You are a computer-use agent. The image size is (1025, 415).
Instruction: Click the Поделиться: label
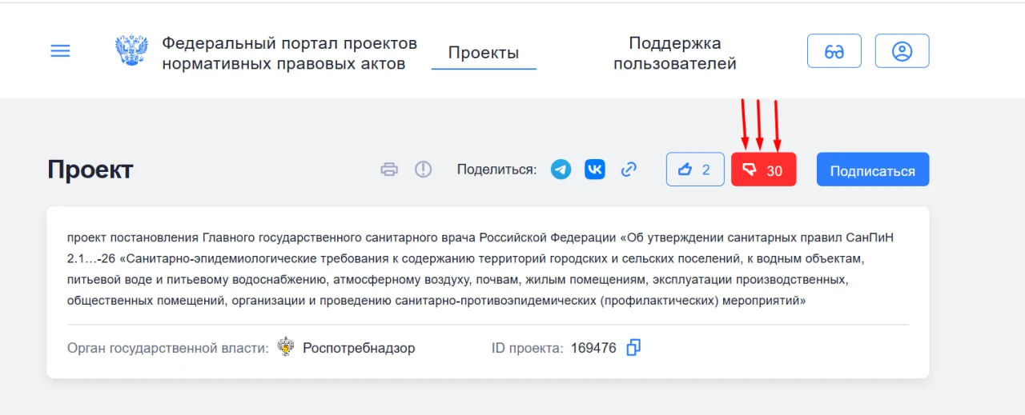pyautogui.click(x=496, y=170)
